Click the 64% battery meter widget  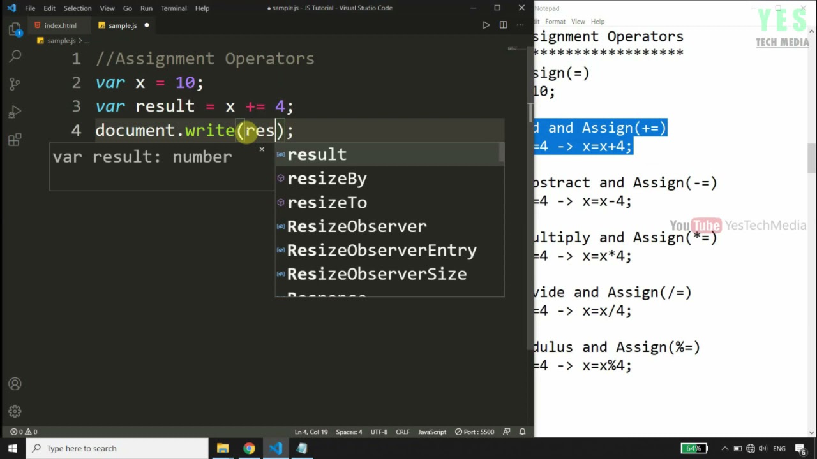pos(694,448)
